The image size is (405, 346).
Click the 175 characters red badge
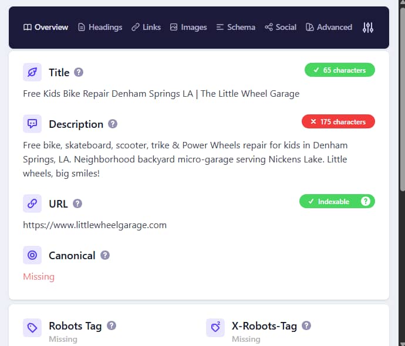pos(338,122)
